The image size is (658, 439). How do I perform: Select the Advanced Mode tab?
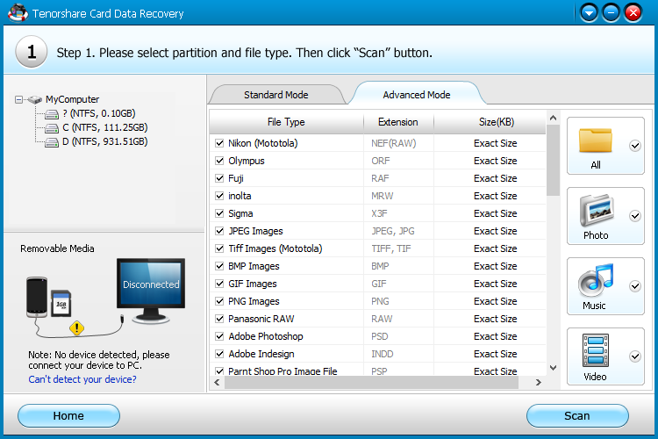[x=416, y=95]
